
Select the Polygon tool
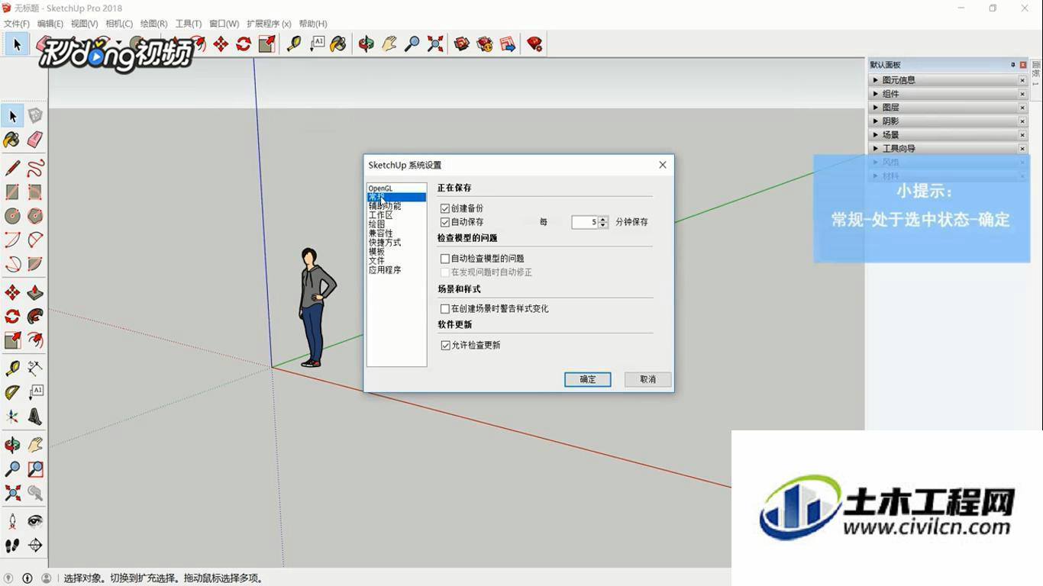click(x=35, y=216)
